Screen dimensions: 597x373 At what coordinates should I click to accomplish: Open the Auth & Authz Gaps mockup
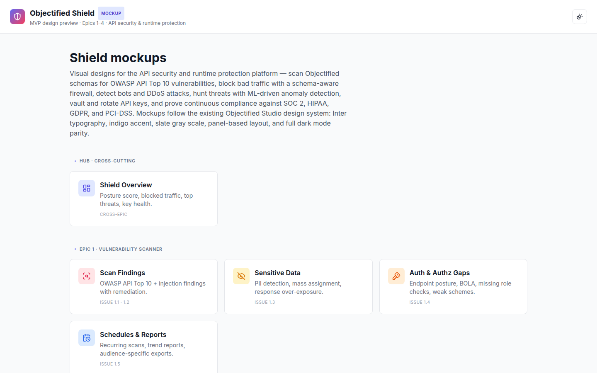[x=453, y=286]
